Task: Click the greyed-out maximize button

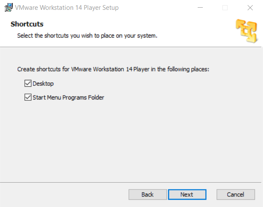Action: 225,8
